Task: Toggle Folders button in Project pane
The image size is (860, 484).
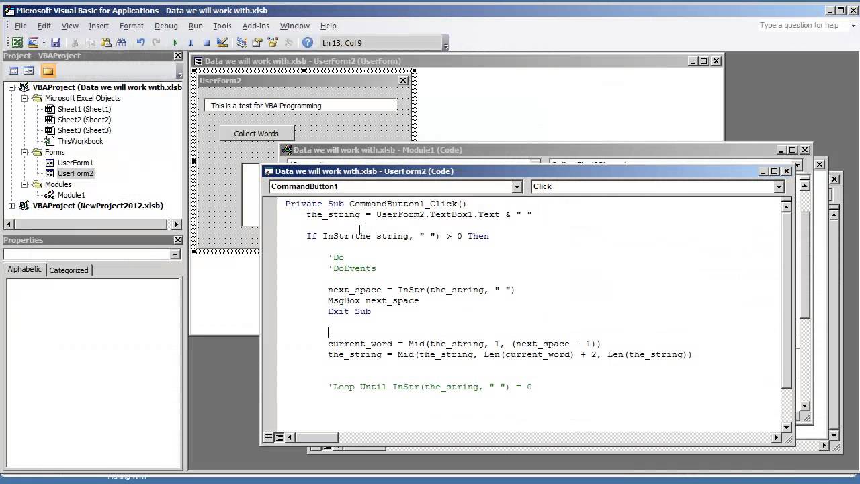Action: [x=48, y=71]
